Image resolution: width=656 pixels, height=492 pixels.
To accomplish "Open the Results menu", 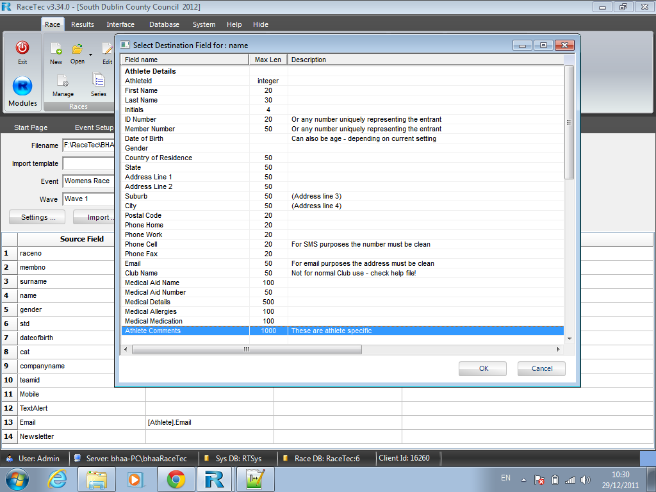I will click(83, 24).
